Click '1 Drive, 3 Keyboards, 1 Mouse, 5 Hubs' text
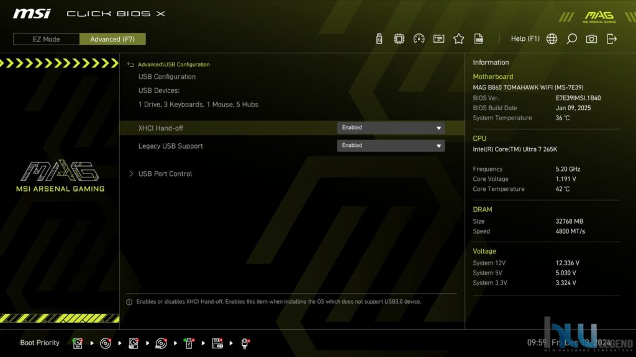Viewport: 636px width, 357px height. pos(198,104)
